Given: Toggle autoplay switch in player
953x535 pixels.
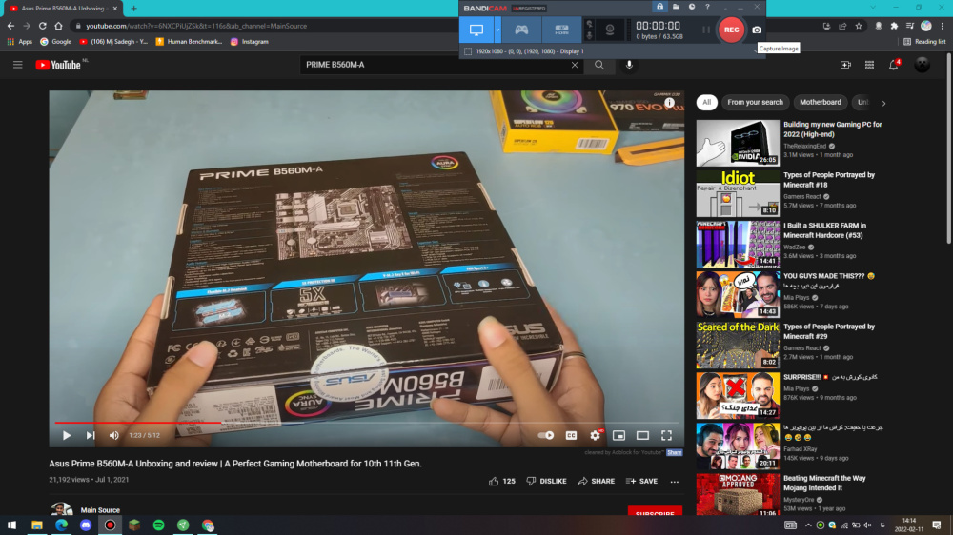Looking at the screenshot, I should pyautogui.click(x=546, y=435).
